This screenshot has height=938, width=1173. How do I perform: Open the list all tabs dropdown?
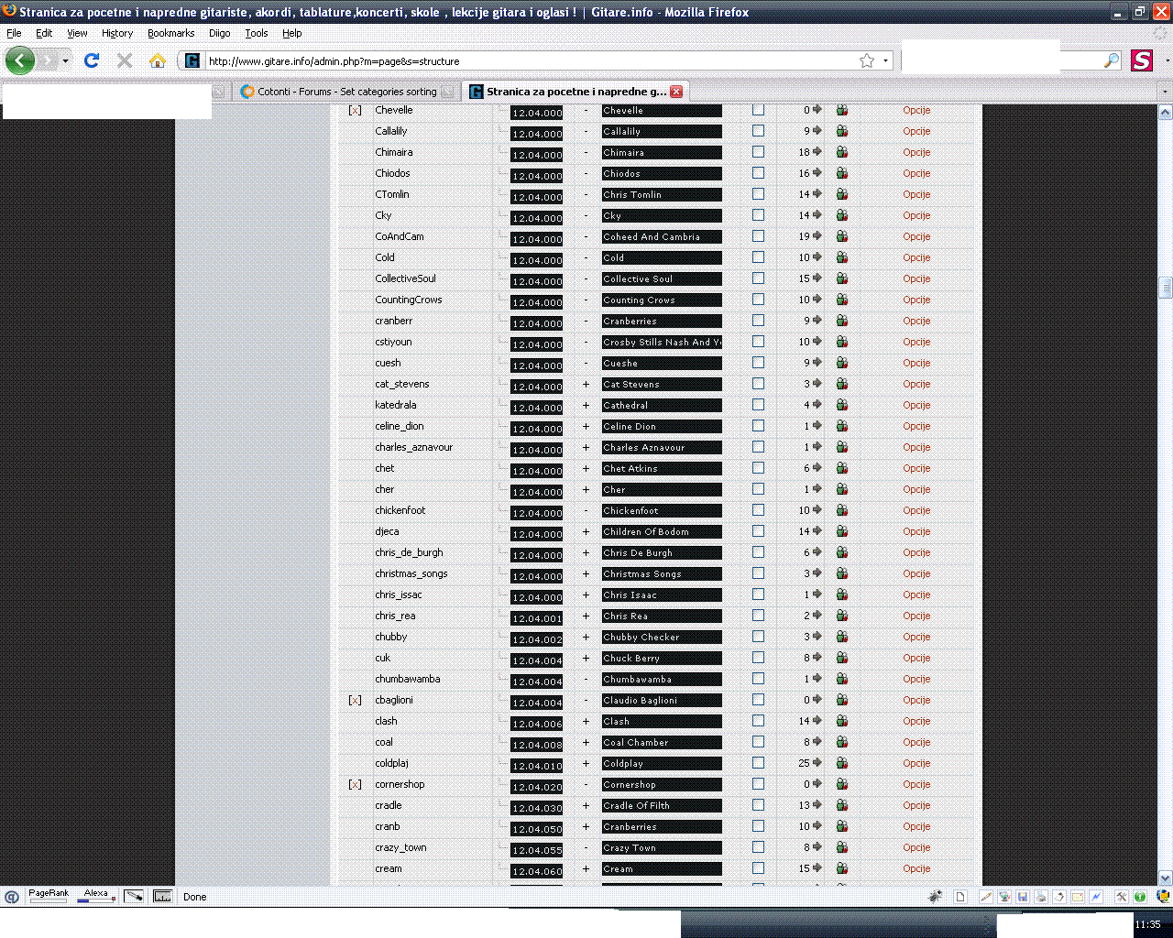point(1165,92)
